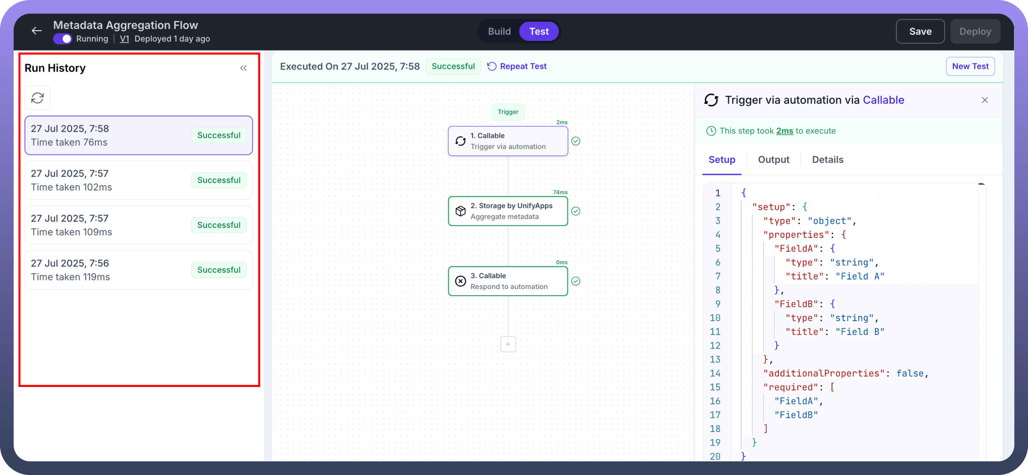Switch to Build mode

pyautogui.click(x=499, y=31)
